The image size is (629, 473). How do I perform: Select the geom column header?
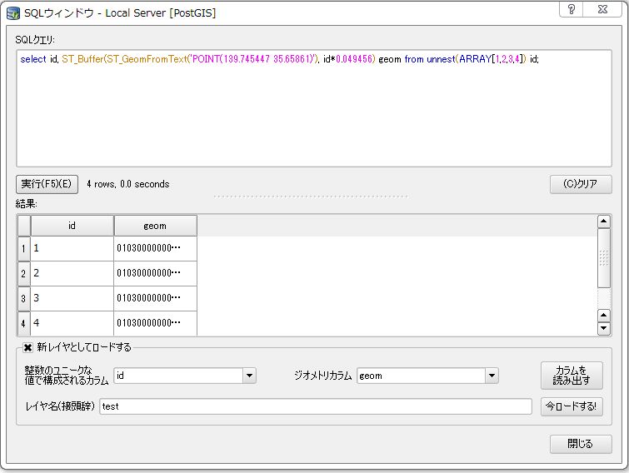[155, 226]
